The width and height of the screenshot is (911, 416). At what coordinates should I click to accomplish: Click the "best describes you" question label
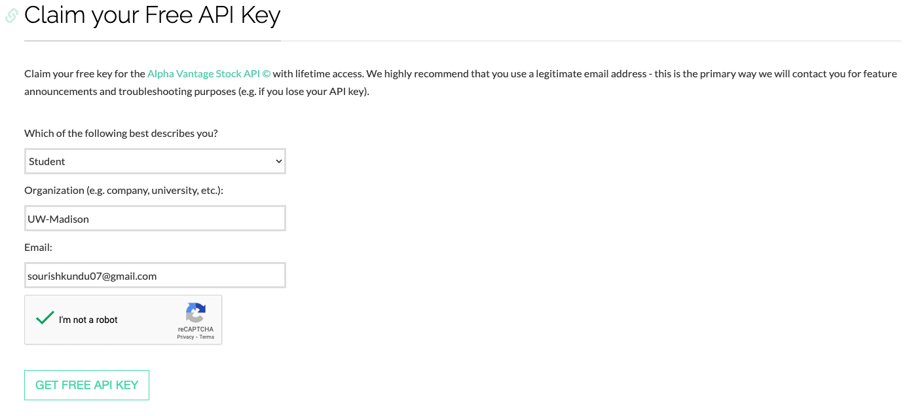[121, 133]
